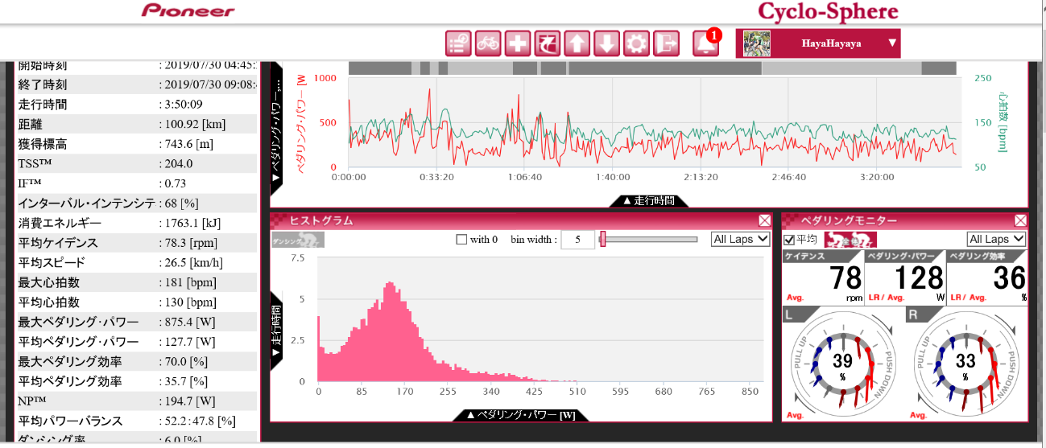Open settings with the gear icon
Image resolution: width=1046 pixels, height=448 pixels.
click(636, 43)
